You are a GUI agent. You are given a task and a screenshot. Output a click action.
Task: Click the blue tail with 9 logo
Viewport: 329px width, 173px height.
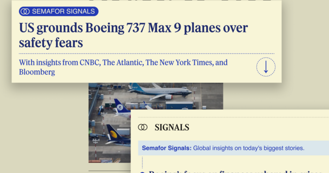click(x=120, y=107)
